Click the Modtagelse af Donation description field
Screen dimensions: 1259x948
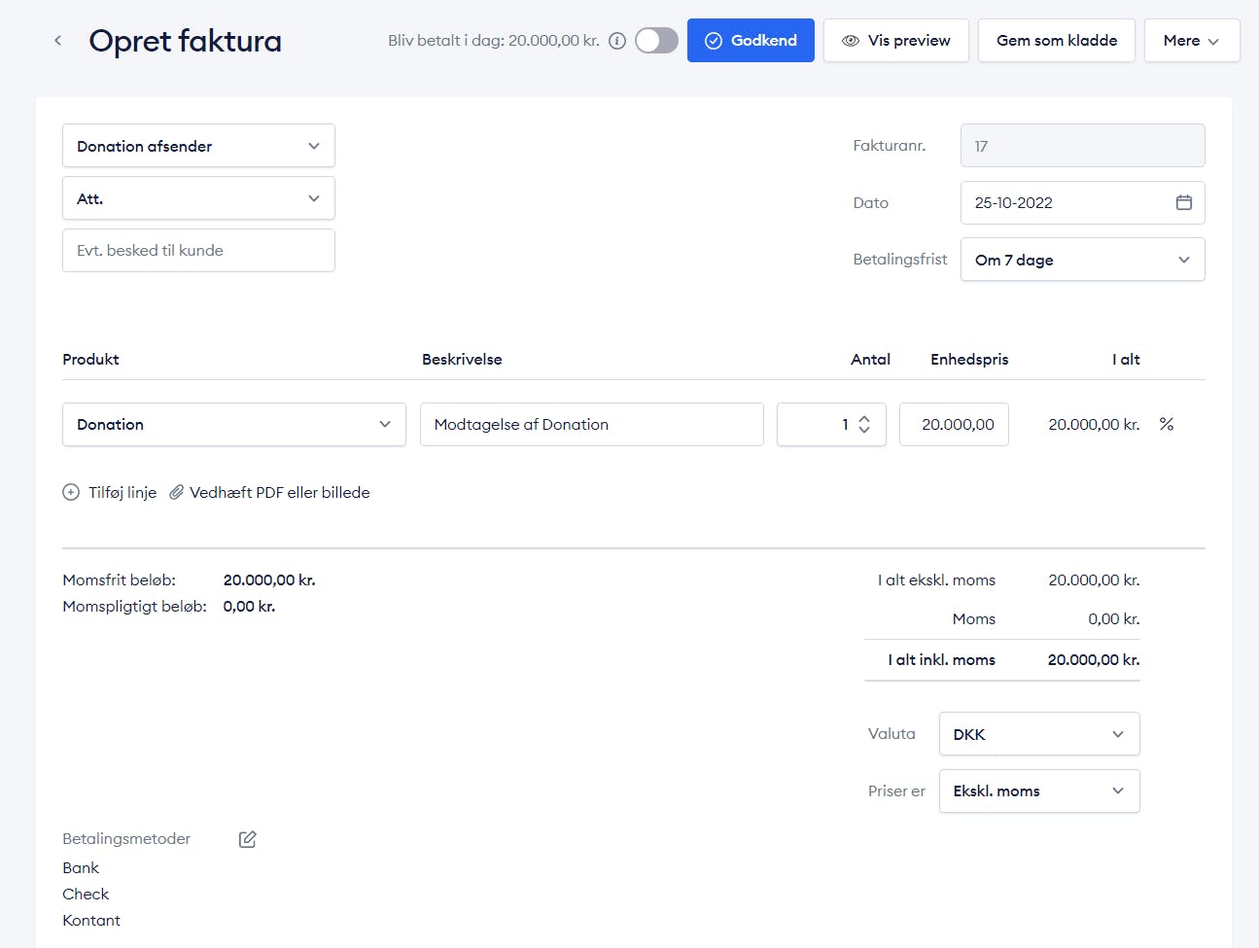[592, 425]
